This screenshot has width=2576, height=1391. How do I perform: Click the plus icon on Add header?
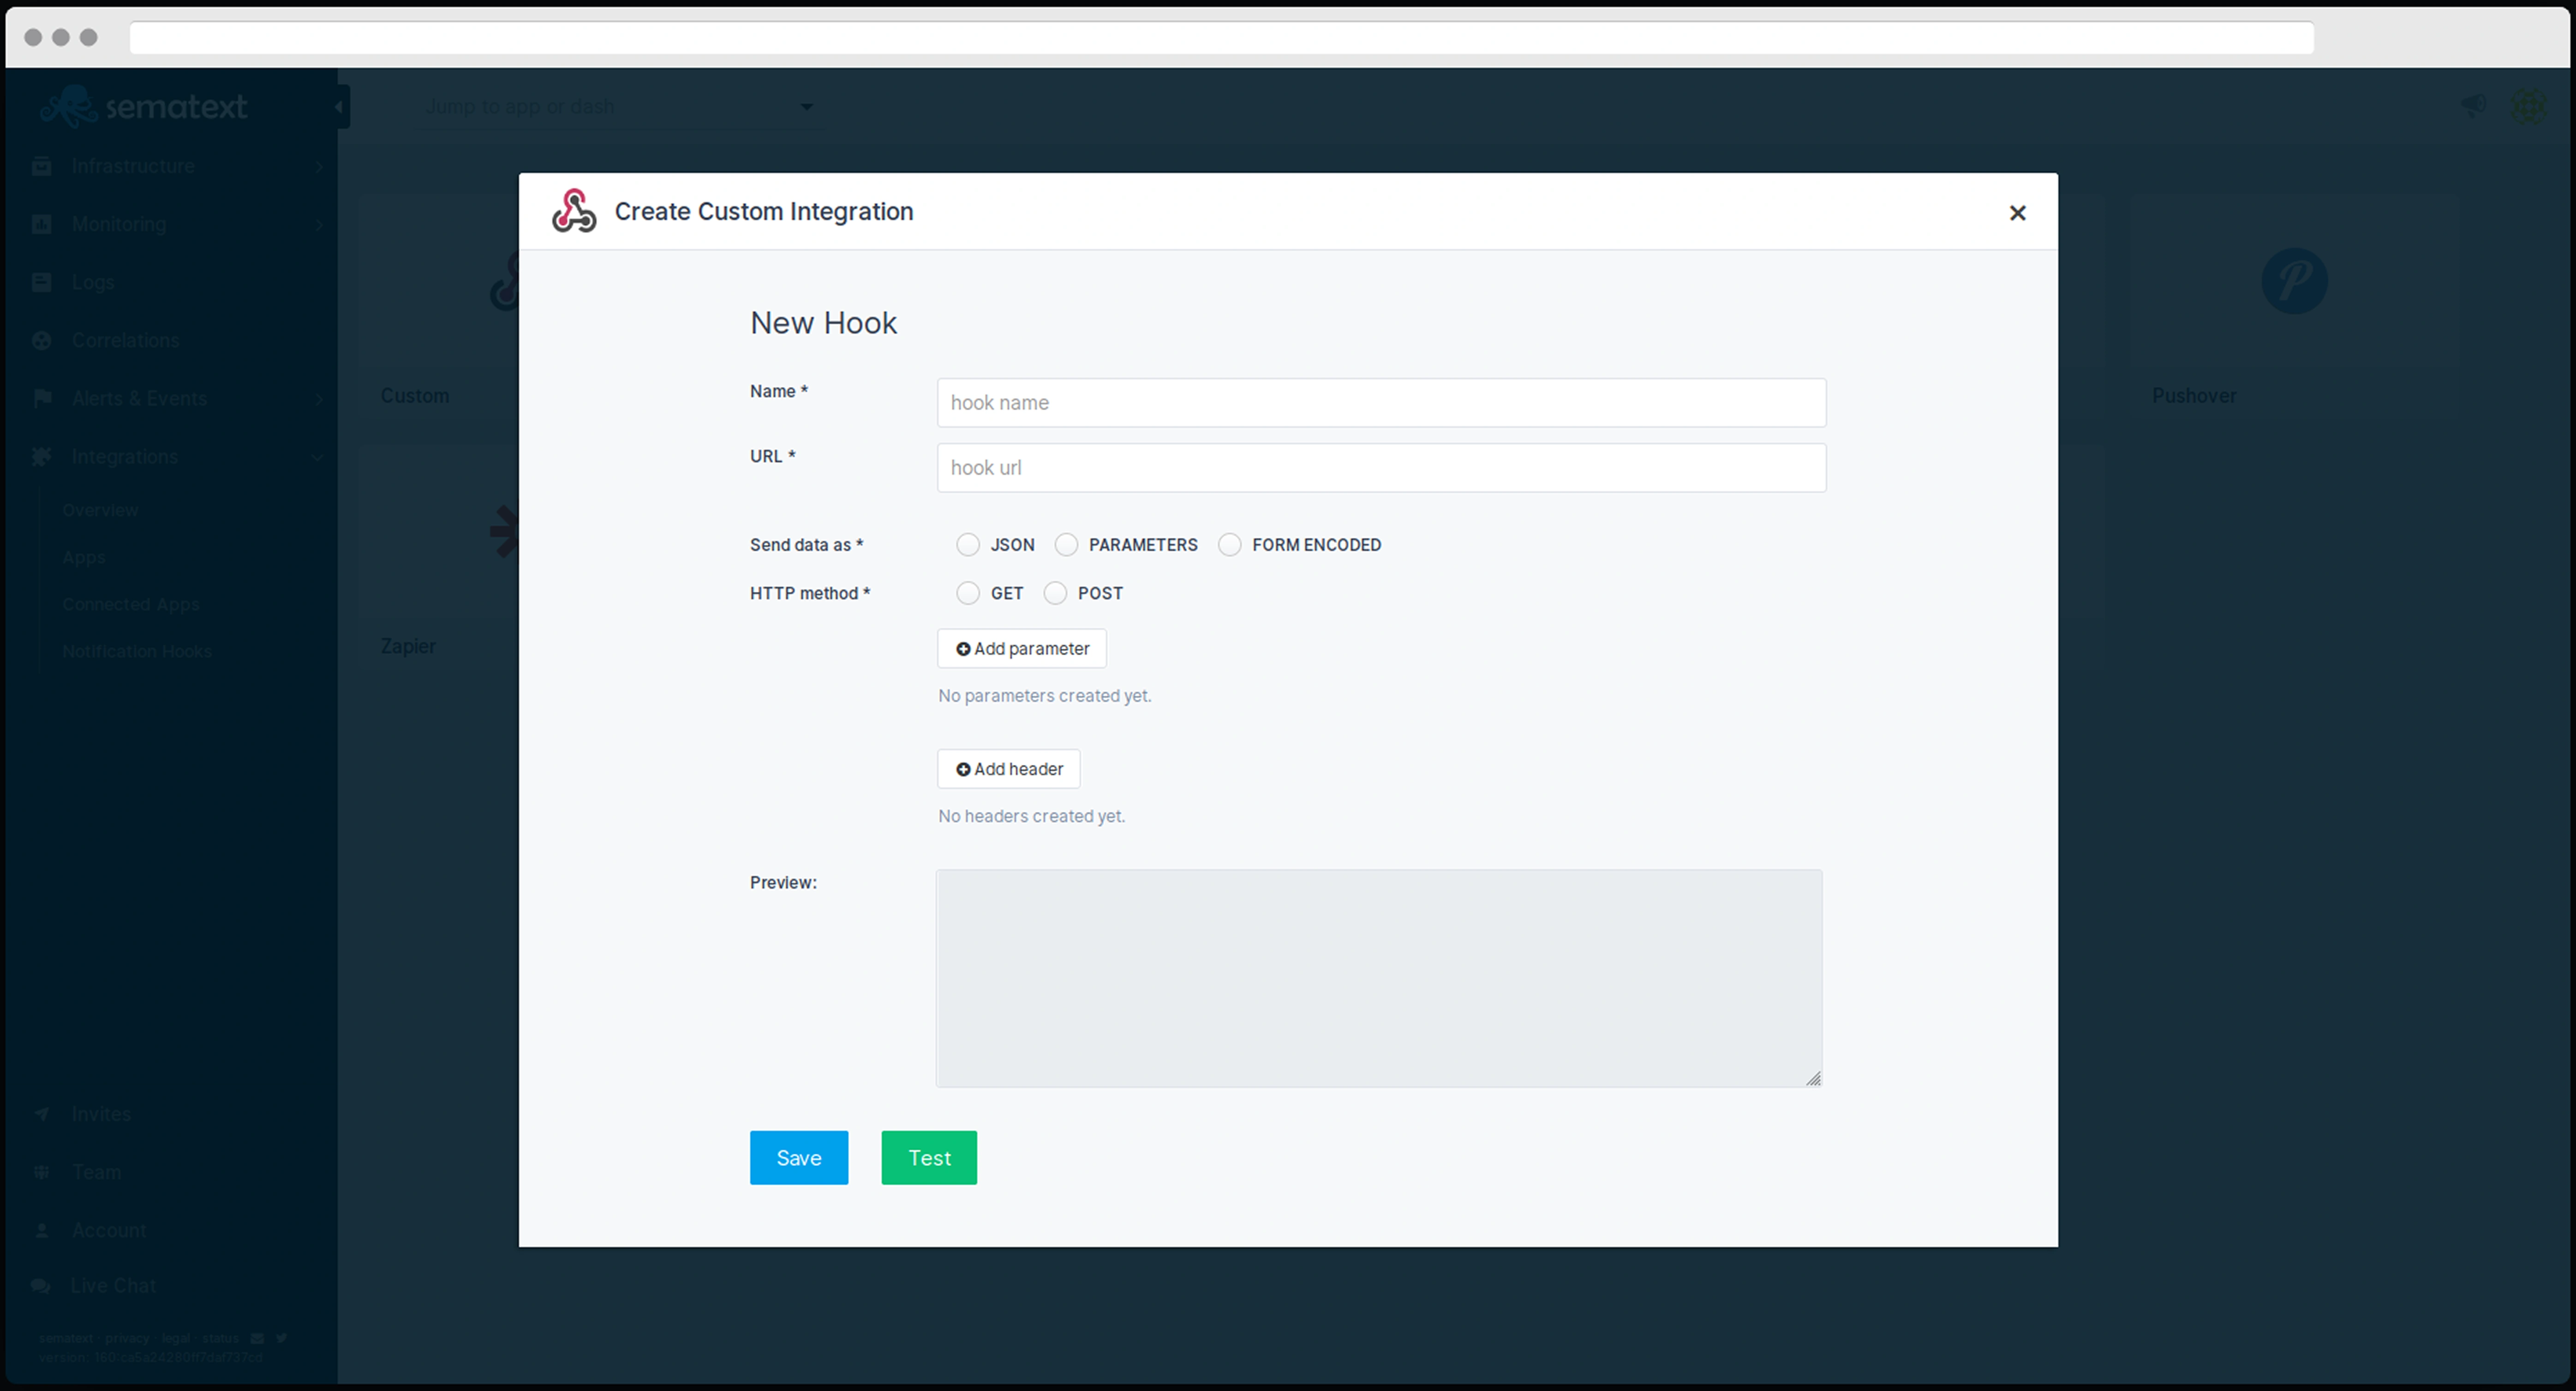(963, 769)
